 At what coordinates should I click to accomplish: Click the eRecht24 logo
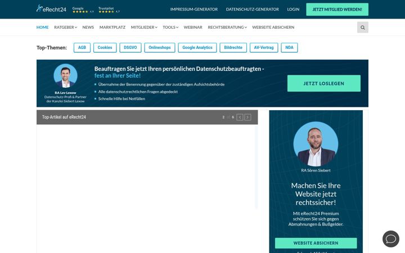(x=51, y=9)
